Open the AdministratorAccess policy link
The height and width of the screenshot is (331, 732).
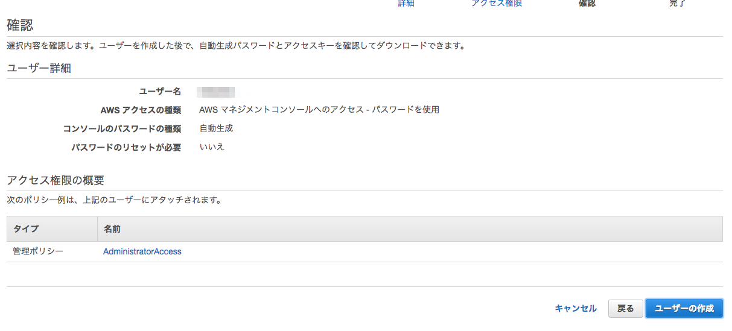[x=142, y=251]
